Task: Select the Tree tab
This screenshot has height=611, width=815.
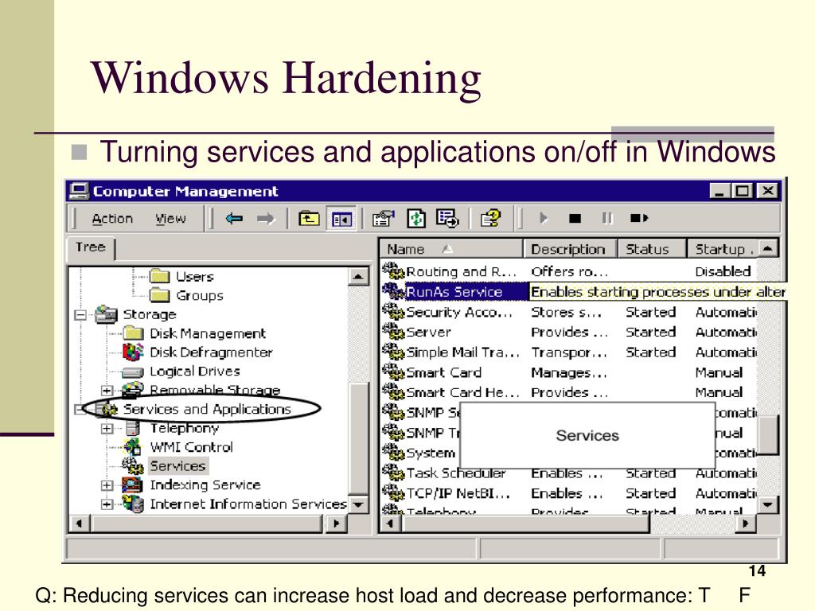Action: coord(91,247)
